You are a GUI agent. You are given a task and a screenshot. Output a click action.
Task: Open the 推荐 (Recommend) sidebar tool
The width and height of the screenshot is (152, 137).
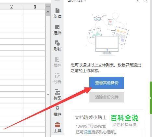click(x=57, y=111)
